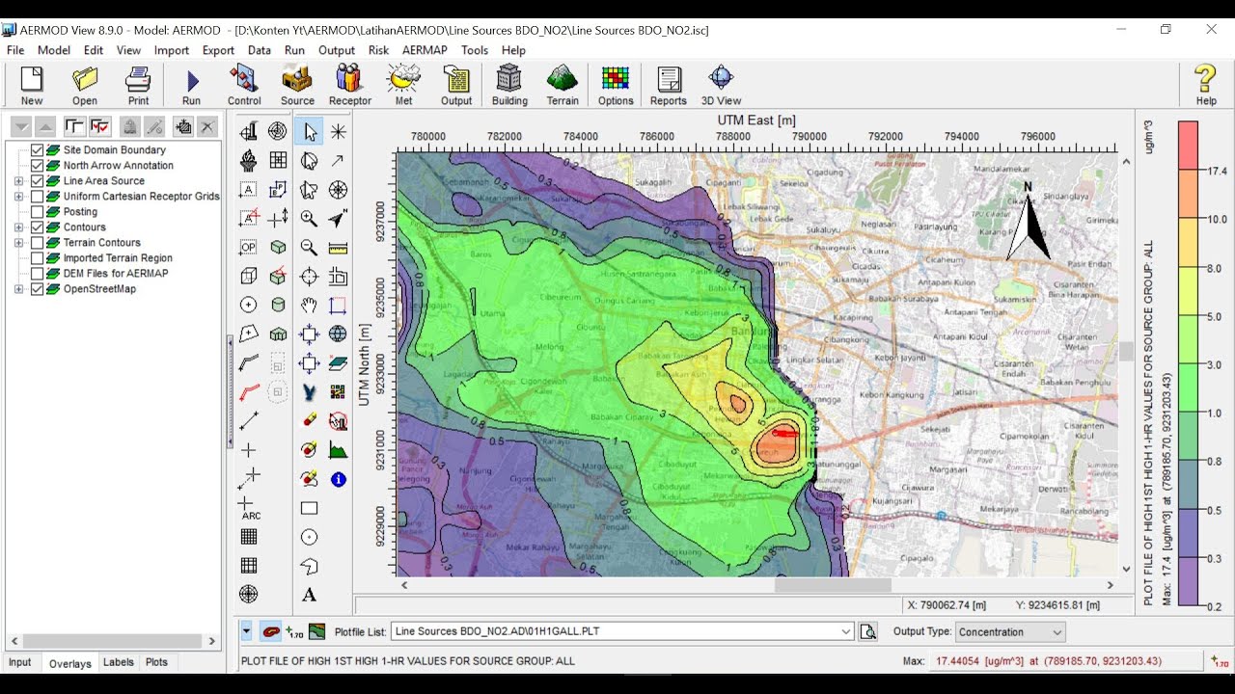Toggle the OpenStreetMap overlay checkbox
The height and width of the screenshot is (694, 1235).
38,289
